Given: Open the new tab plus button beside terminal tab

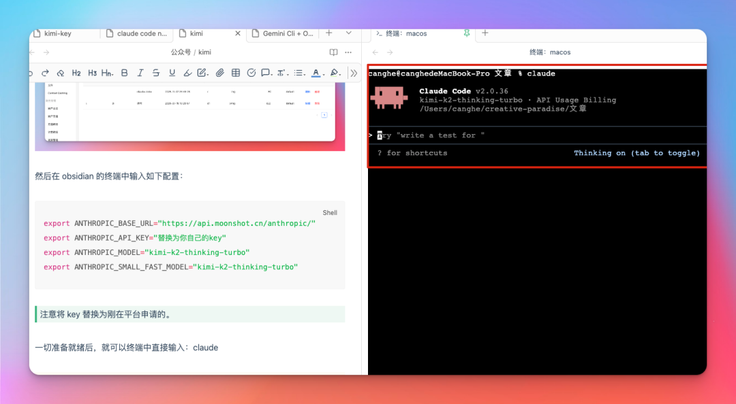Looking at the screenshot, I should (x=485, y=33).
